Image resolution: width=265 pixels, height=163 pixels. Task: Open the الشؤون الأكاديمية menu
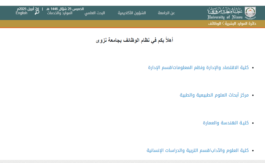pyautogui.click(x=132, y=13)
